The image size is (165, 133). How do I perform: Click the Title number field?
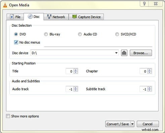[x=70, y=71]
